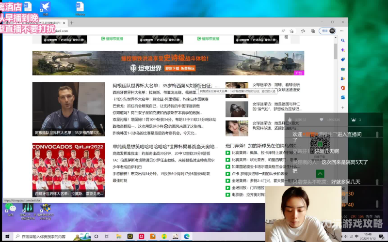Open the Discover sparkle icon in Edge sidebar
This screenshot has height=242, width=388.
pyautogui.click(x=343, y=50)
